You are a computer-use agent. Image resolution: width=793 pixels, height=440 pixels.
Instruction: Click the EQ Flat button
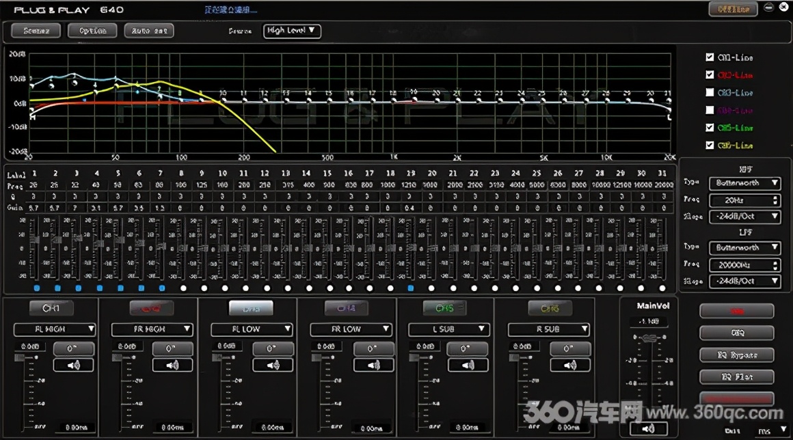[x=737, y=377]
